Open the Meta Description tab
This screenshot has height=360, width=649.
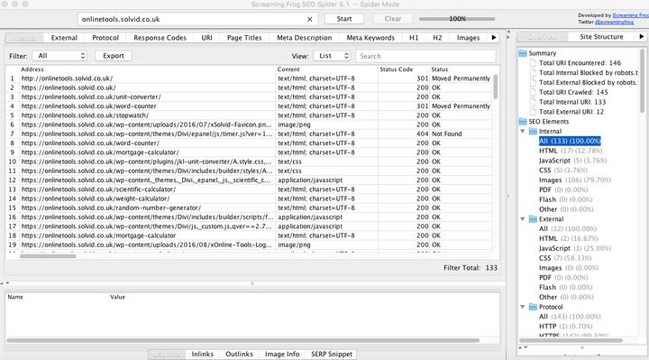pyautogui.click(x=305, y=38)
